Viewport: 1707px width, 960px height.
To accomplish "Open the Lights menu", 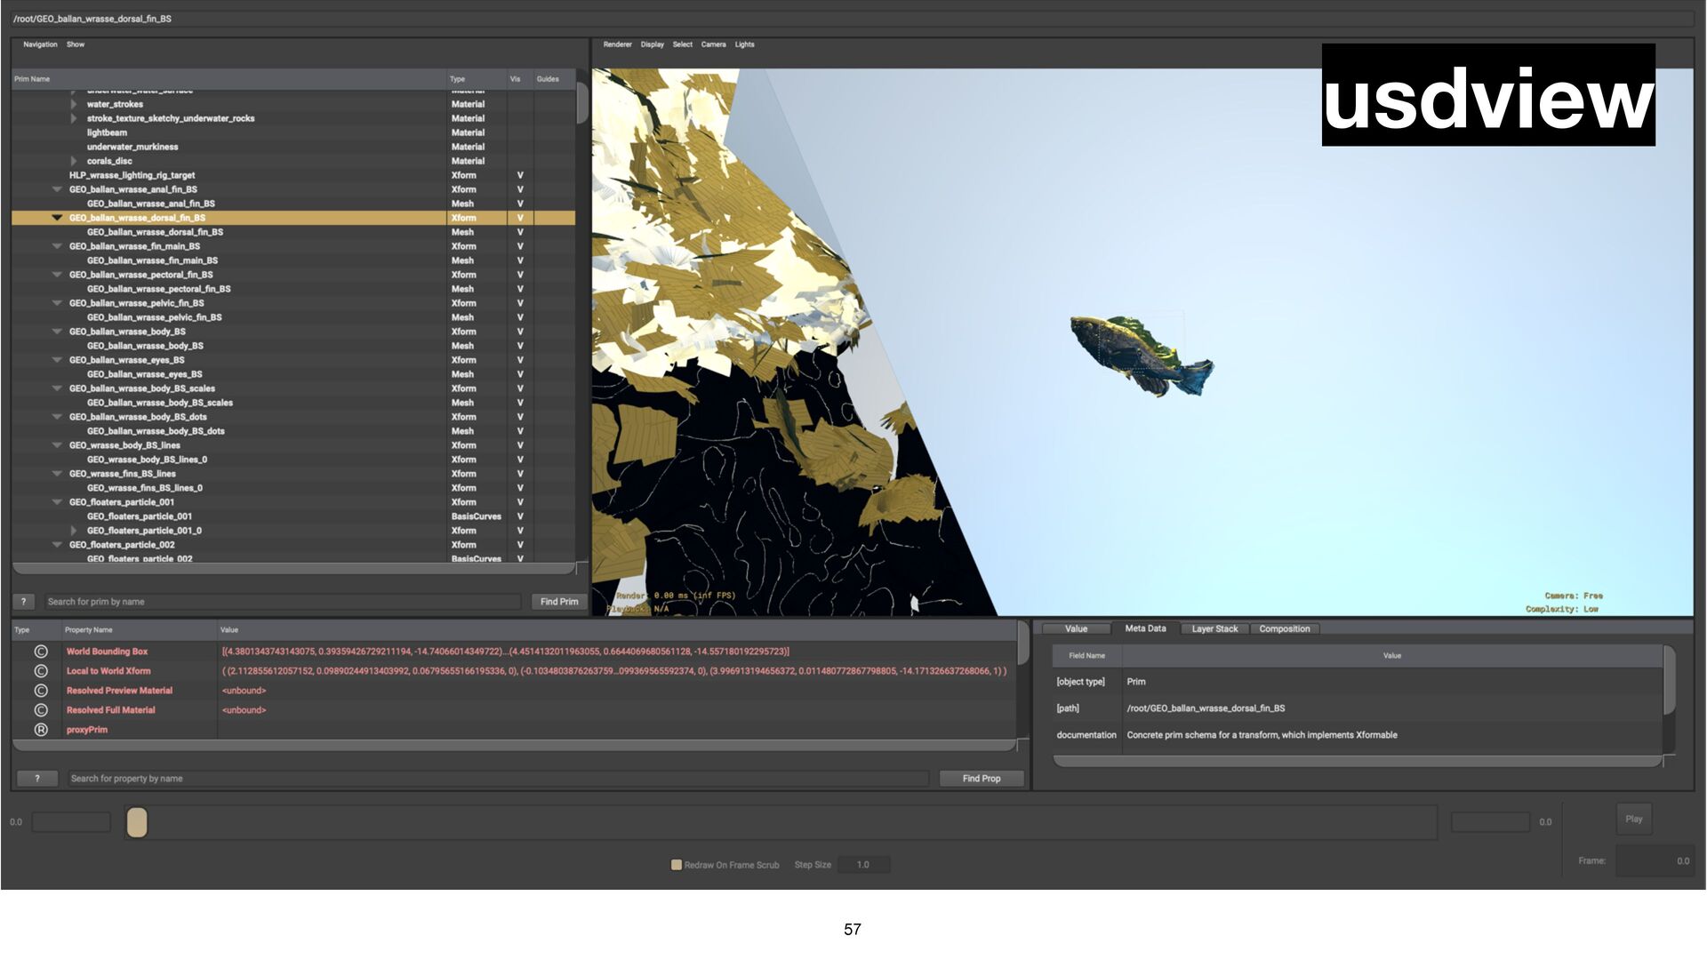I will point(745,44).
